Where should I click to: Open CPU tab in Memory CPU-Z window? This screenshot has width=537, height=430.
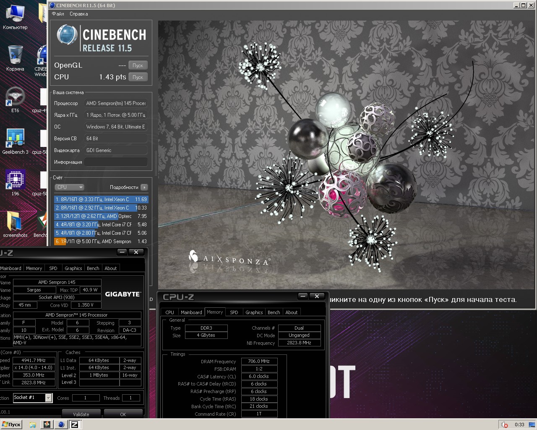click(x=169, y=312)
